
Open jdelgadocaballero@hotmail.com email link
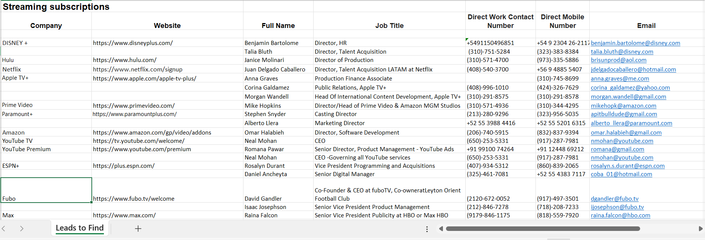tap(633, 70)
